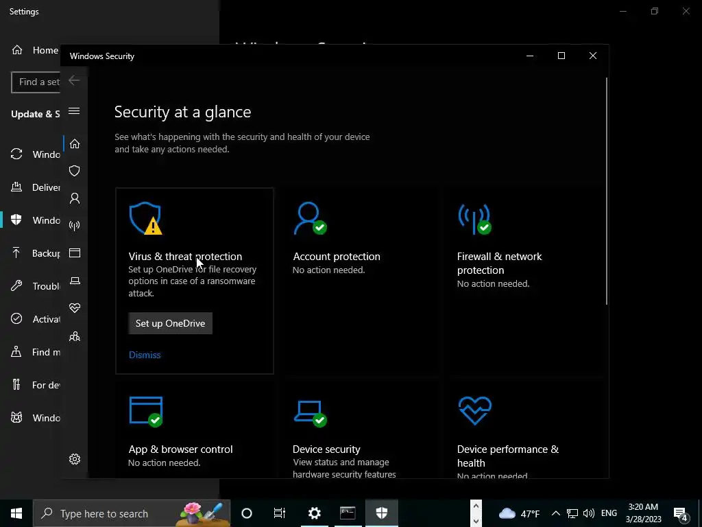The image size is (702, 527).
Task: Open the volume control in tray
Action: [x=589, y=513]
